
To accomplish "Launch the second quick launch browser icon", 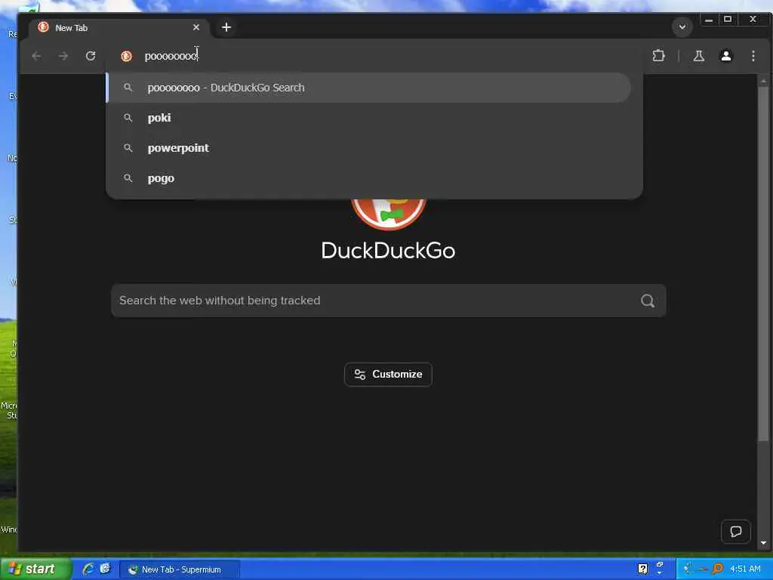I will tap(104, 569).
